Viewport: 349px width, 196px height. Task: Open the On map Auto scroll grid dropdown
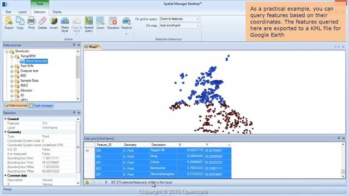pyautogui.click(x=197, y=26)
